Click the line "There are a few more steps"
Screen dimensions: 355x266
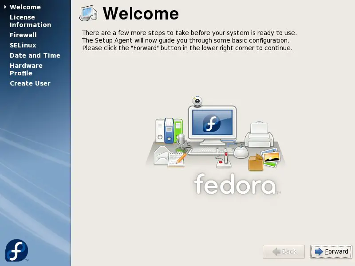point(189,33)
